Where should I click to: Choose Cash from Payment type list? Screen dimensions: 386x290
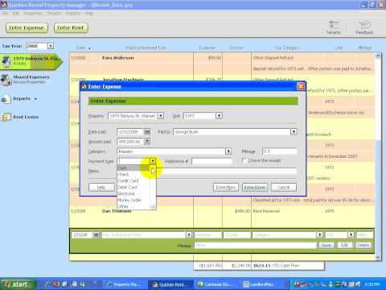134,168
